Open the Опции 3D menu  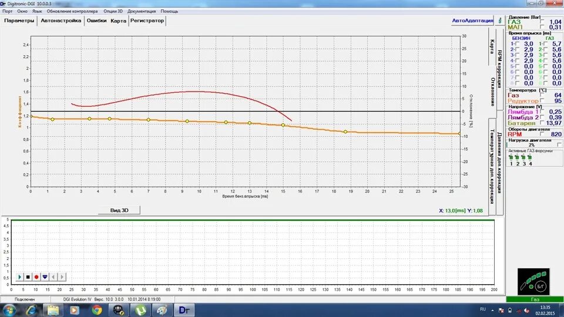tap(113, 11)
